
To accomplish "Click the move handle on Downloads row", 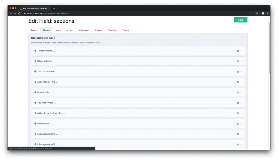I will click(35, 92).
